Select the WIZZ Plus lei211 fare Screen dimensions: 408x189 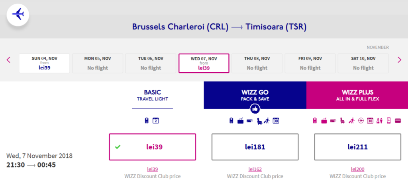[357, 147]
